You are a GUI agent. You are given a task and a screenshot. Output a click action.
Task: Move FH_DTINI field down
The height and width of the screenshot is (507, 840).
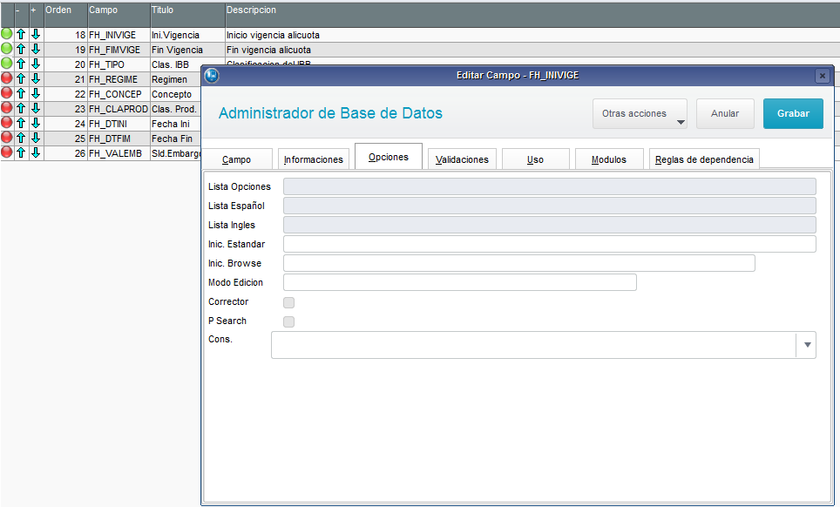(36, 123)
